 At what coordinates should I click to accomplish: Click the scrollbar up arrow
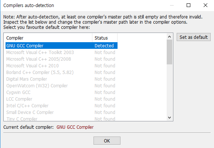click(x=170, y=37)
